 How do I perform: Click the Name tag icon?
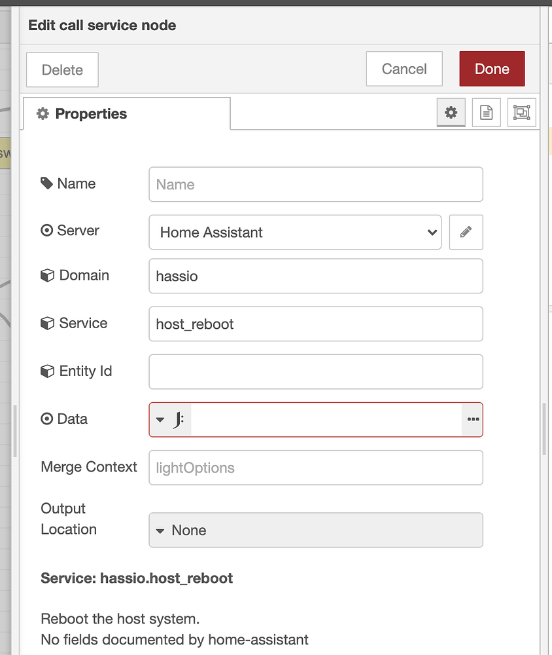[46, 183]
